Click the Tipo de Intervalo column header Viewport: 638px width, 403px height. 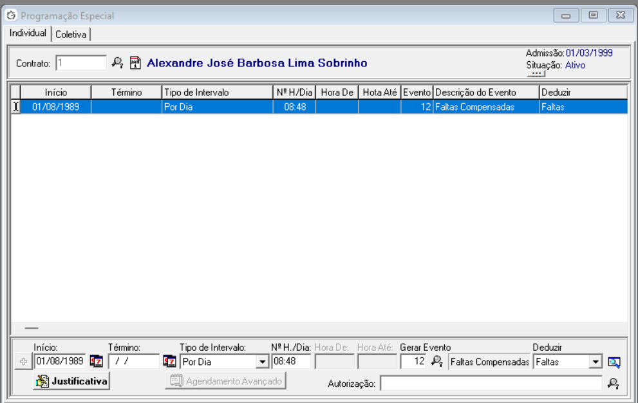tap(217, 92)
